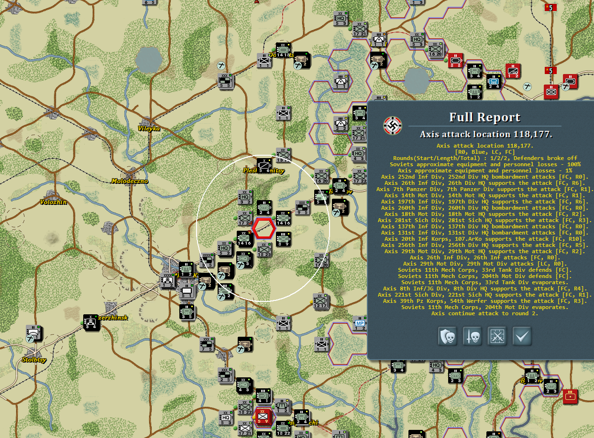
Task: Select the XXXX army counter 3 5
Action: tap(207, 261)
